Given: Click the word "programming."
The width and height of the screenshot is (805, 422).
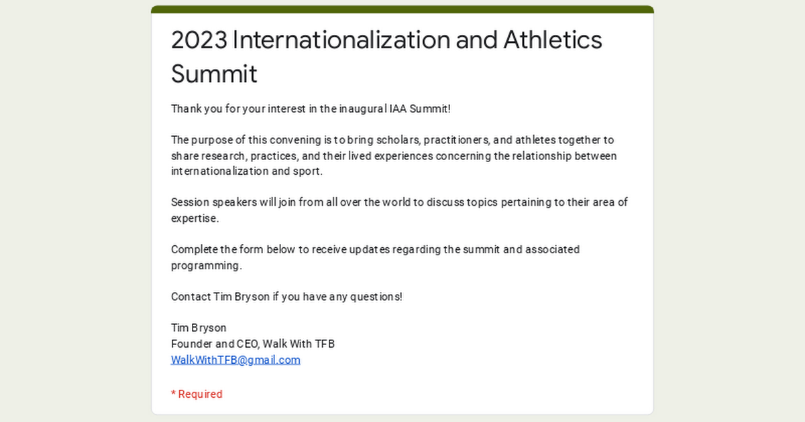Looking at the screenshot, I should pos(206,265).
